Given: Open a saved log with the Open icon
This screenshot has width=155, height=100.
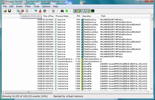Looking at the screenshot, I should point(5,11).
